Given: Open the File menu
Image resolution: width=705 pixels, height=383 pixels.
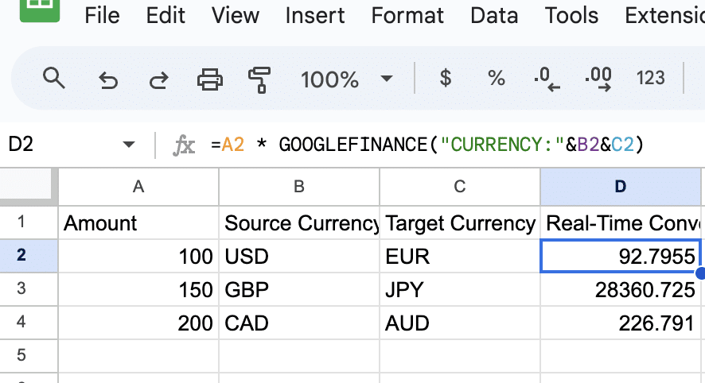Looking at the screenshot, I should pyautogui.click(x=102, y=16).
